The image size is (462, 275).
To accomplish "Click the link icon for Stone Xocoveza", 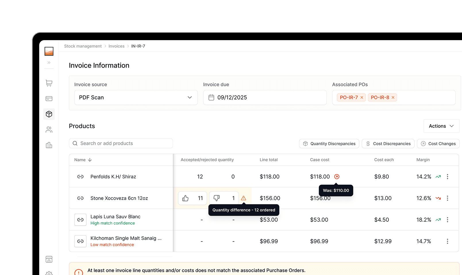I will coord(80,198).
